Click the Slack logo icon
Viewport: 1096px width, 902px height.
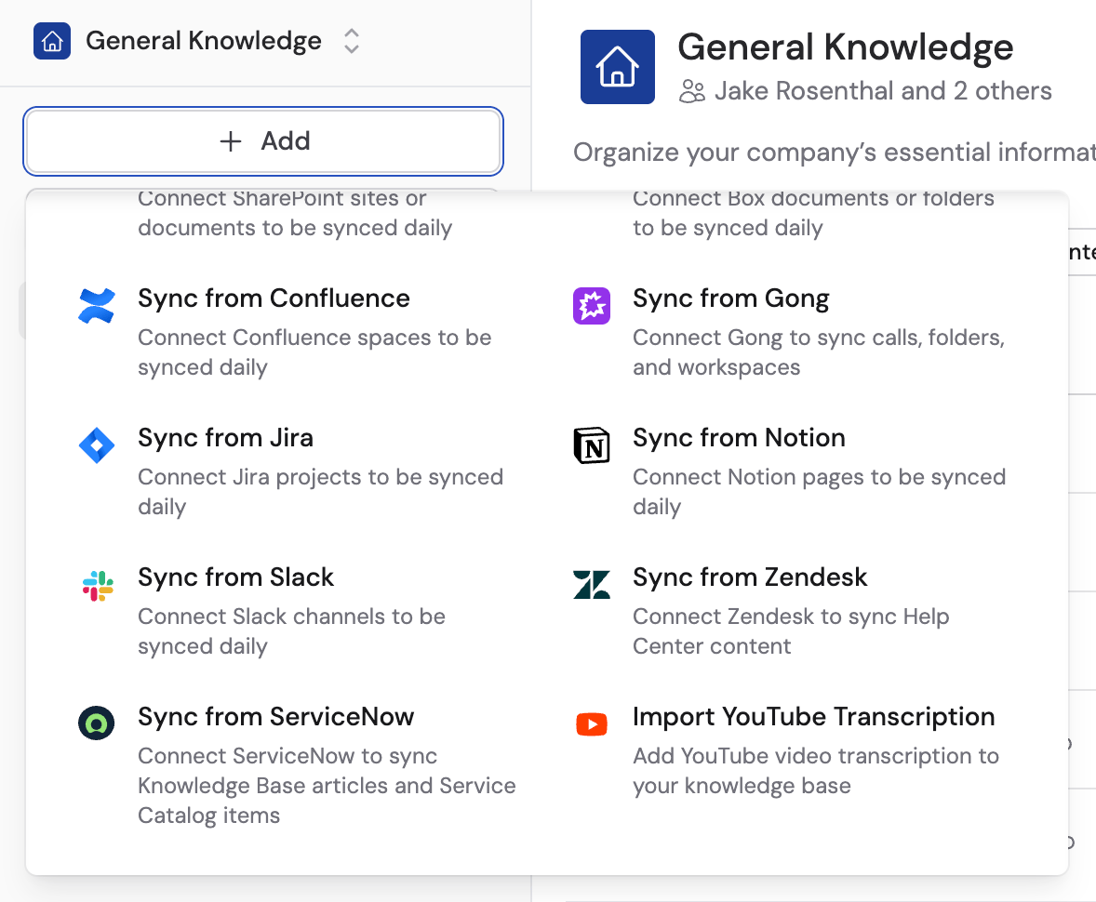pyautogui.click(x=97, y=586)
